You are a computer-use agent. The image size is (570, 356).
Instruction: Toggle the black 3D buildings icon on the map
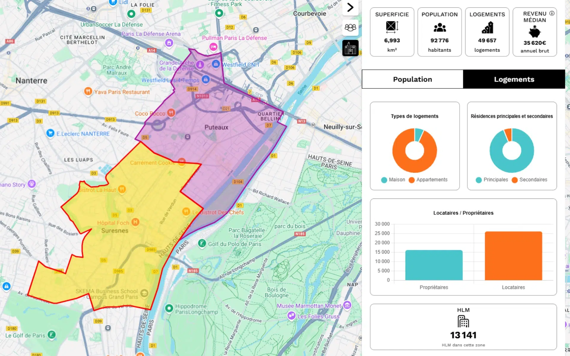click(350, 47)
